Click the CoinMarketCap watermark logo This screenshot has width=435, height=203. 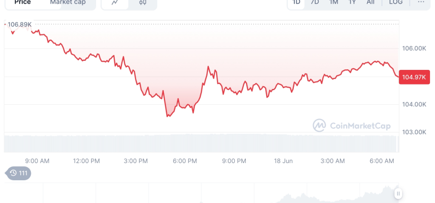pos(351,126)
